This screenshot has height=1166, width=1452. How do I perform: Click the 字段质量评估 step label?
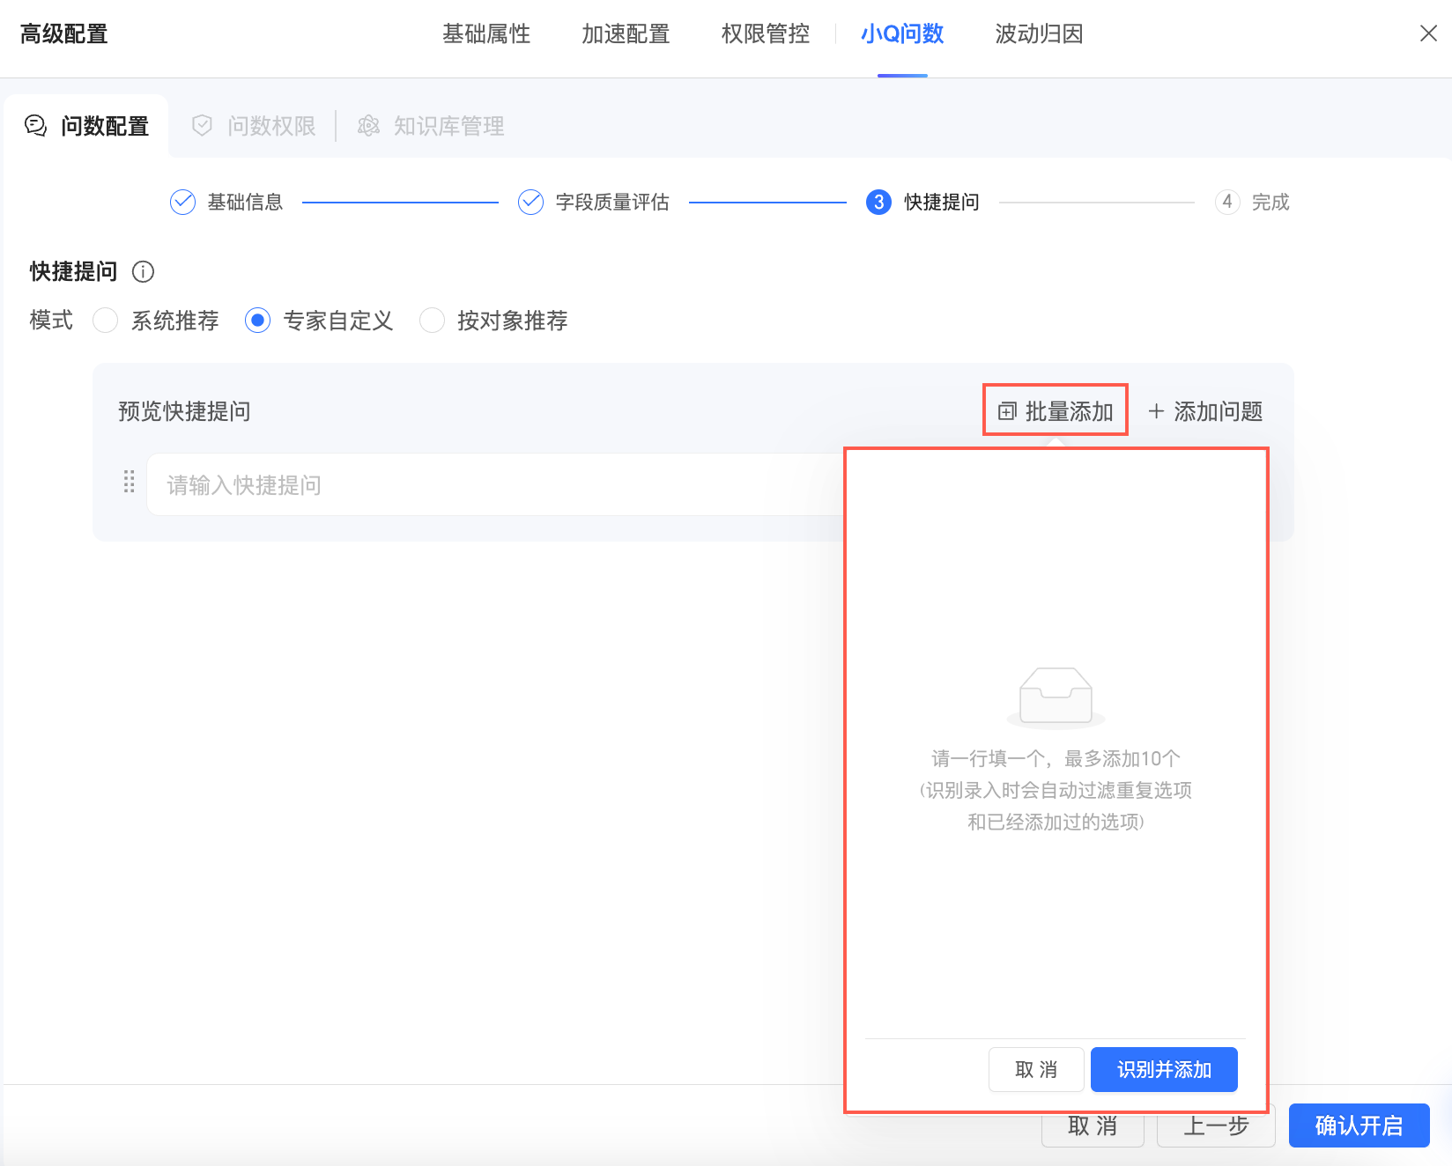(612, 203)
